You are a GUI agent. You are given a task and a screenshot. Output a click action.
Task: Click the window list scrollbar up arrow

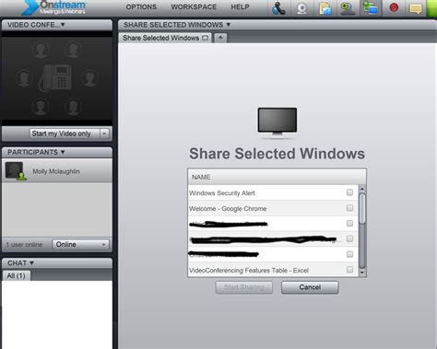tap(362, 189)
